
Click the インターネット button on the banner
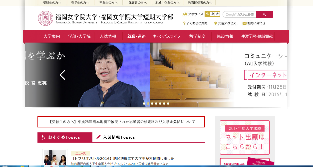pyautogui.click(x=266, y=75)
